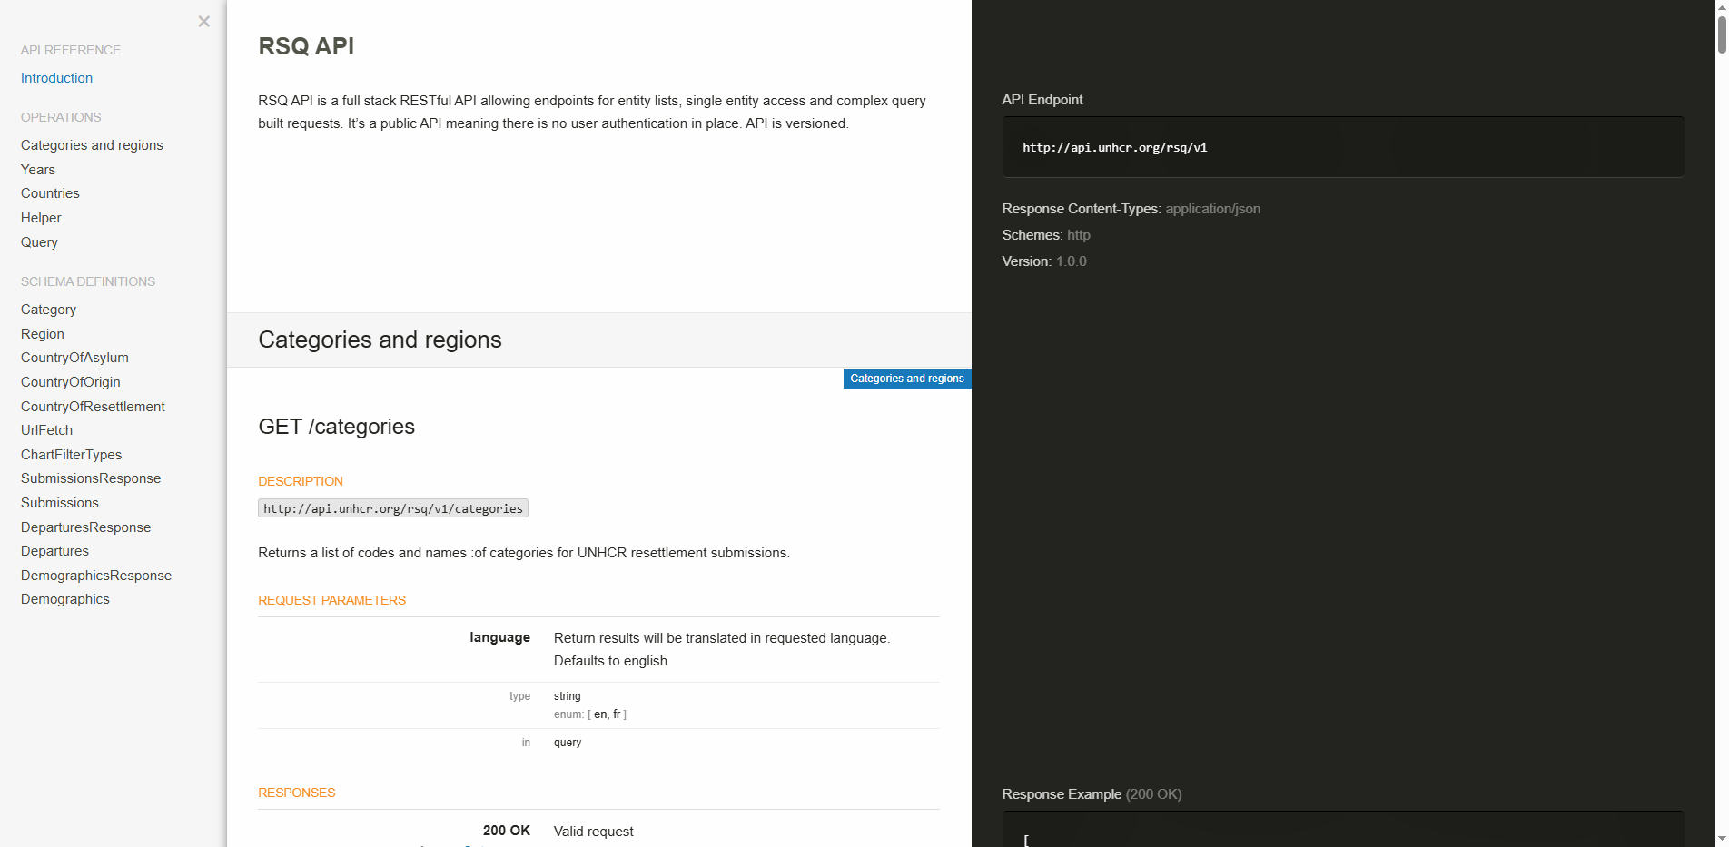View the UrlFetch schema
This screenshot has height=847, width=1729.
coord(46,429)
